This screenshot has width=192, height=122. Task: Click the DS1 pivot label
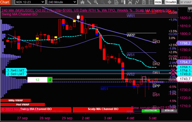click(x=156, y=95)
